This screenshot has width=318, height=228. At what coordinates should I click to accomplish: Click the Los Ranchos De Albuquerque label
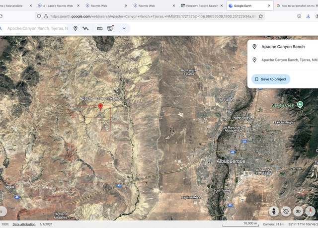pyautogui.click(x=234, y=129)
